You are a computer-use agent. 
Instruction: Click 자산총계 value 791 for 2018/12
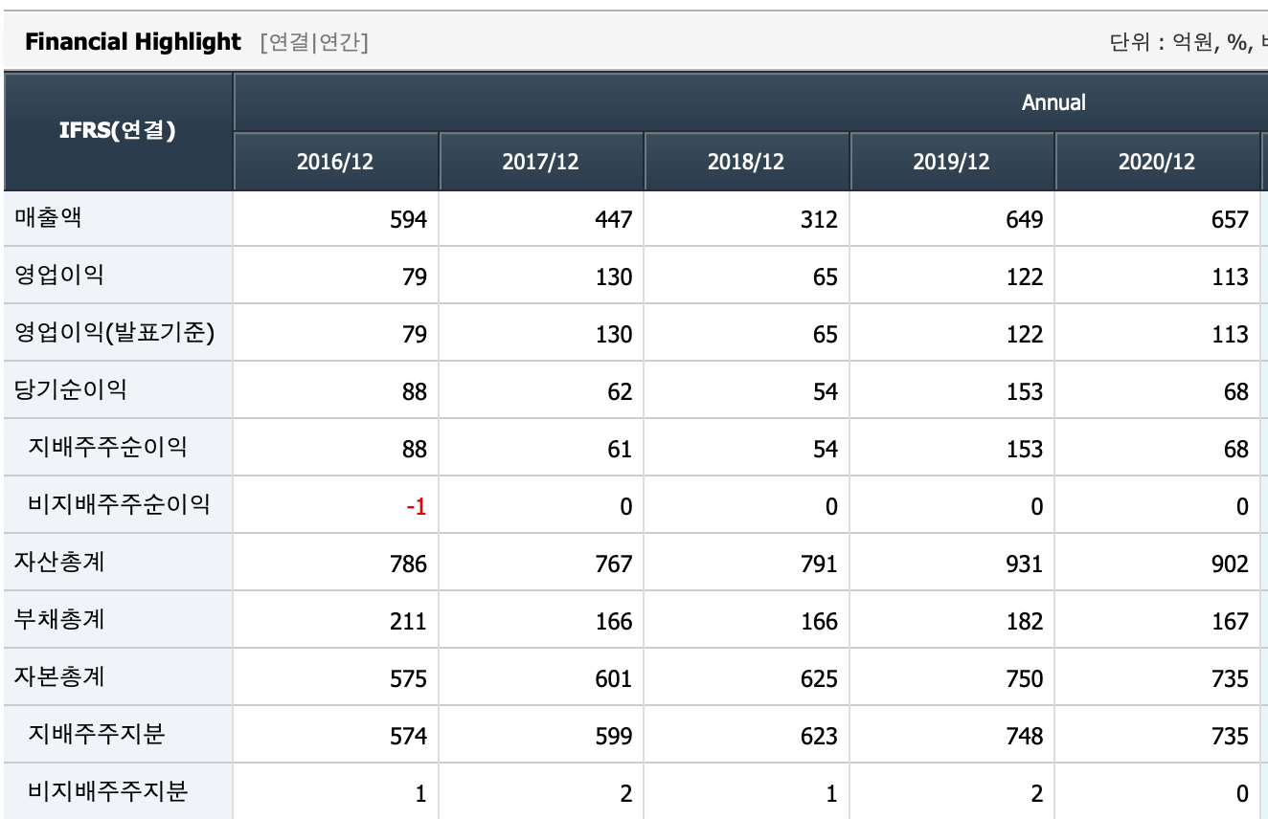click(818, 564)
